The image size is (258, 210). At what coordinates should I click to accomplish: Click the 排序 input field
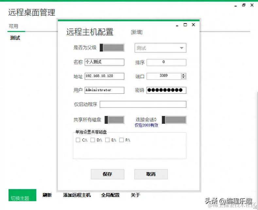(x=166, y=62)
